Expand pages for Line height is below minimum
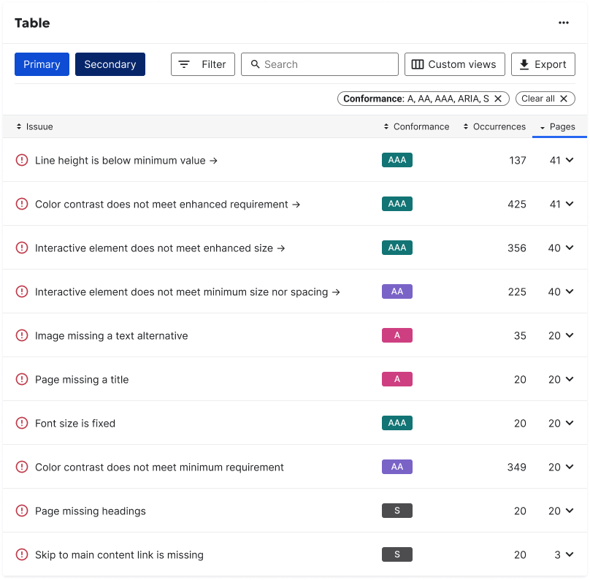This screenshot has height=580, width=590. 569,160
